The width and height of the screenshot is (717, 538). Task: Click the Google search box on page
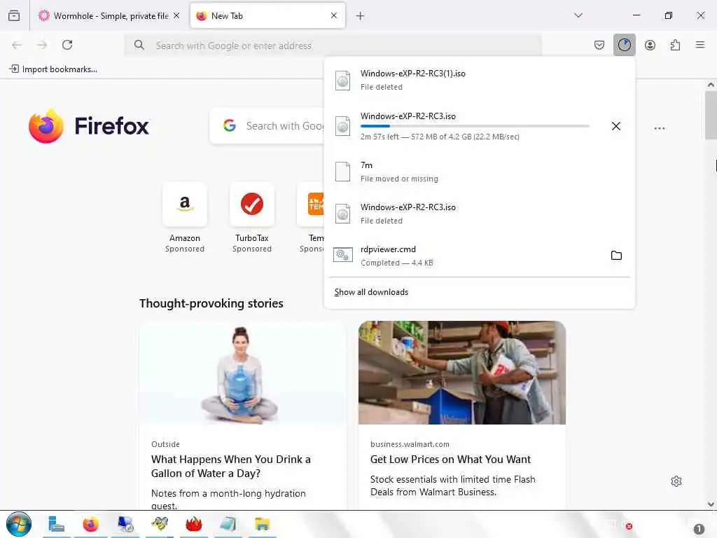click(267, 126)
